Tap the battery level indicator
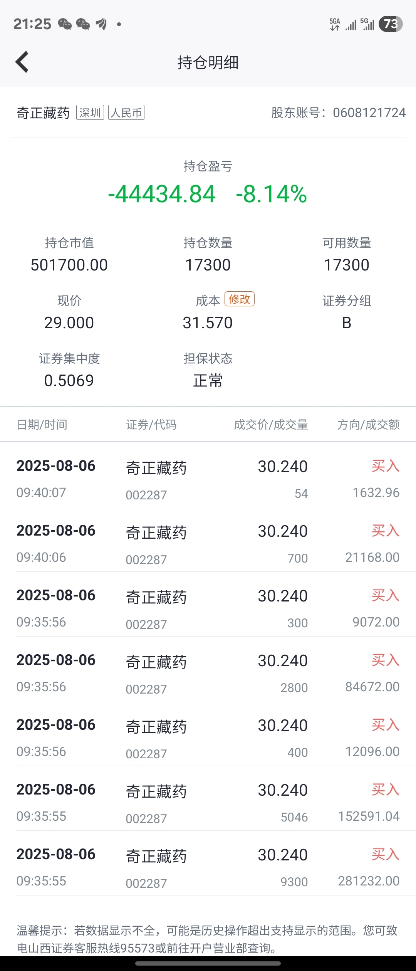Screen dimensions: 416x971 tap(391, 24)
